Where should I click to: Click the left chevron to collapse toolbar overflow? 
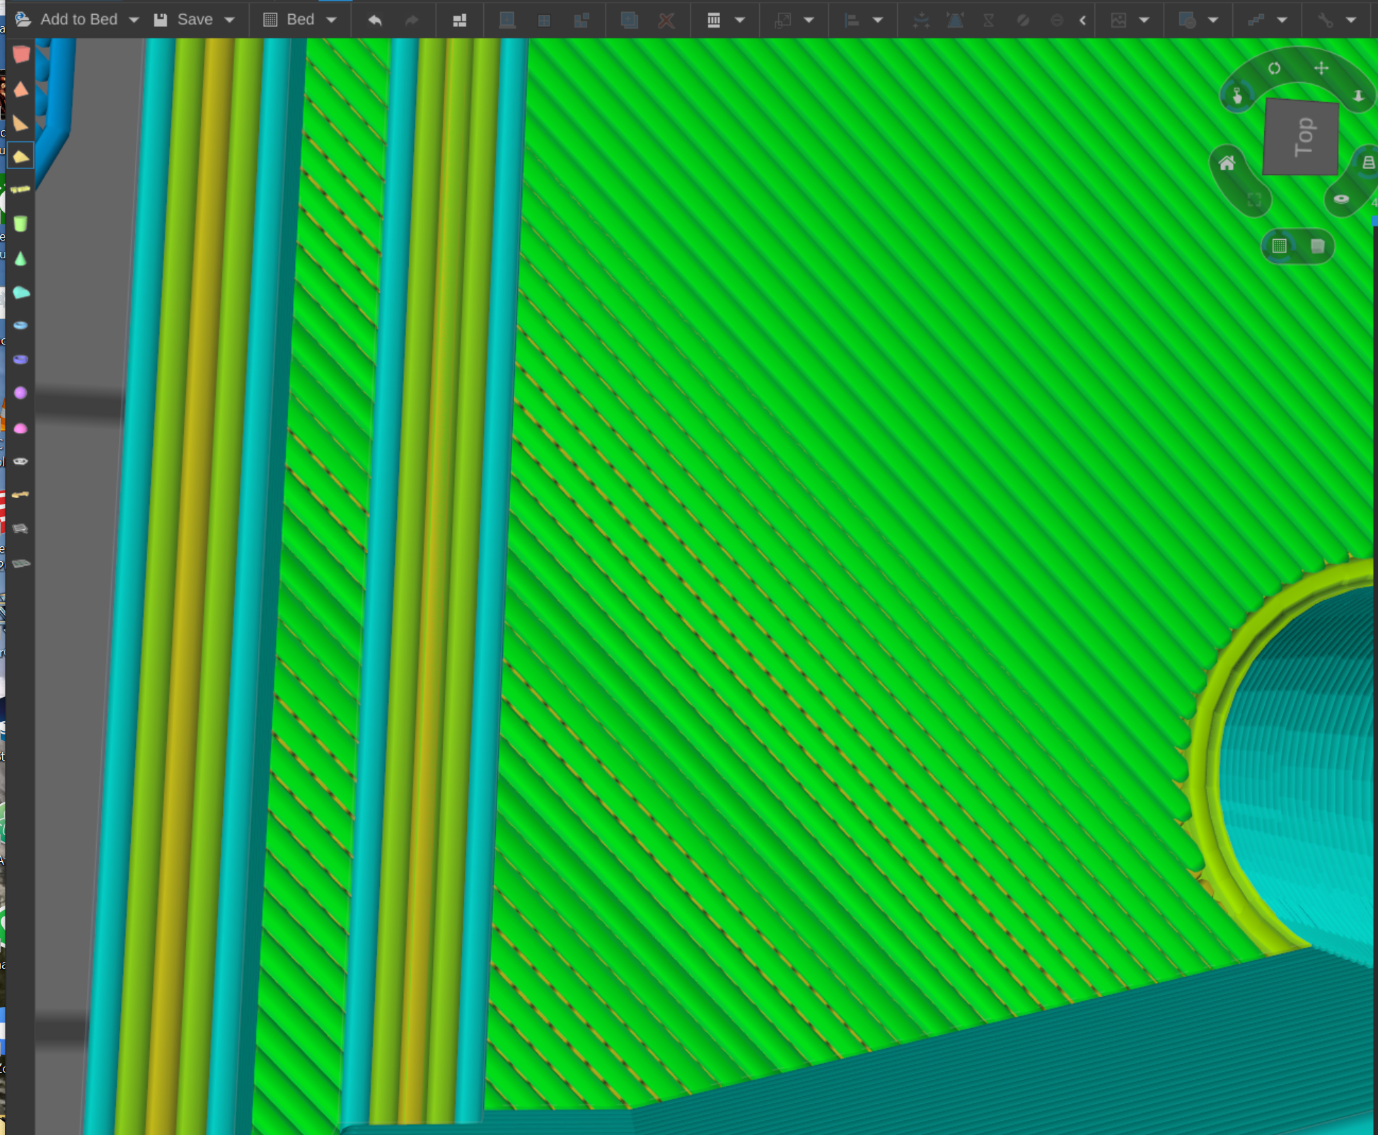coord(1083,20)
